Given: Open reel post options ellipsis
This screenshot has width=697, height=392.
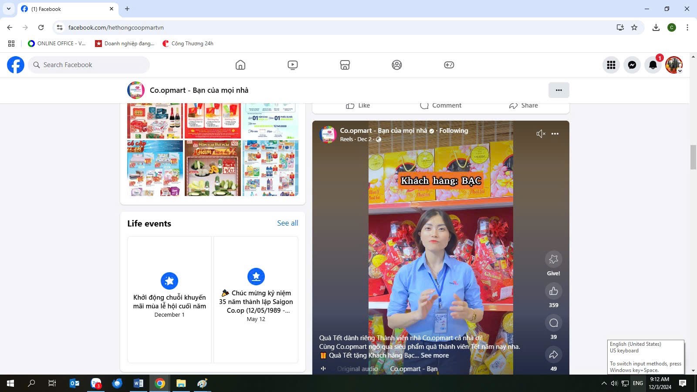Looking at the screenshot, I should pyautogui.click(x=555, y=134).
